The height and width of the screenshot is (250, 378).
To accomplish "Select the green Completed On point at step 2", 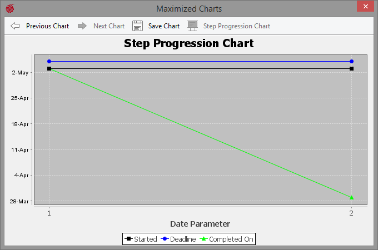I will coord(351,197).
